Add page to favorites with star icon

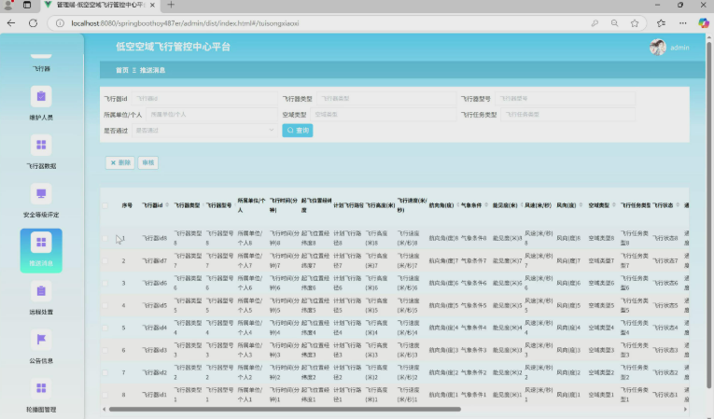(x=635, y=23)
